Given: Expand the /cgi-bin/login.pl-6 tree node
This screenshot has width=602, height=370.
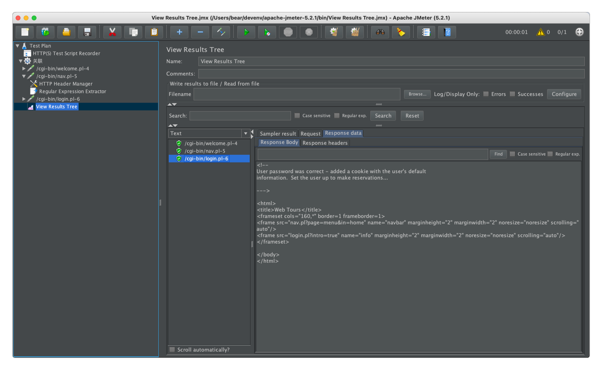Looking at the screenshot, I should [x=24, y=99].
